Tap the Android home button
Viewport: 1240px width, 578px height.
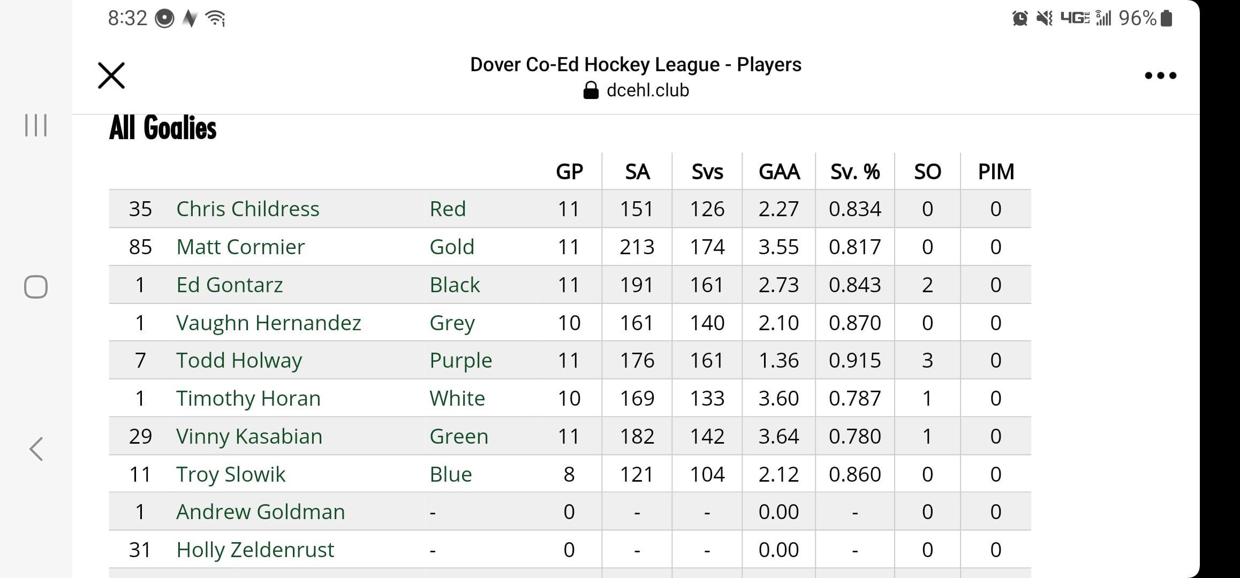(36, 287)
